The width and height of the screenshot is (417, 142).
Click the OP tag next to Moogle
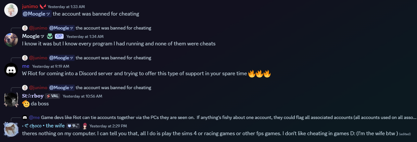(x=59, y=36)
